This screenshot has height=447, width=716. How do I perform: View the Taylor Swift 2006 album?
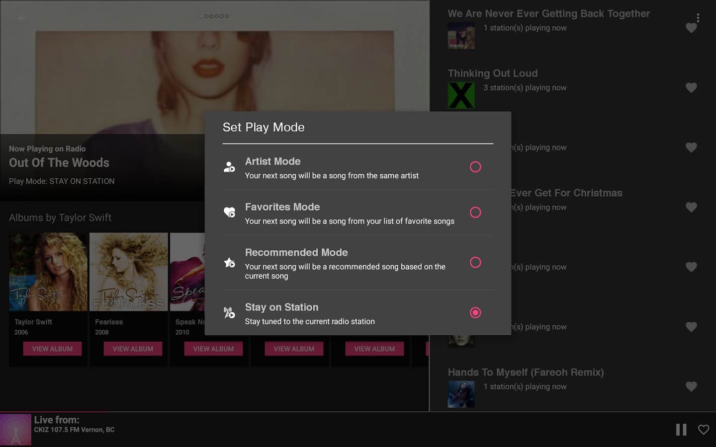[x=52, y=349]
